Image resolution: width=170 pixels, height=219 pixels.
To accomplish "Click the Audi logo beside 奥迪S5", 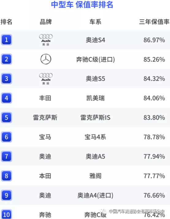I will (x=46, y=79).
